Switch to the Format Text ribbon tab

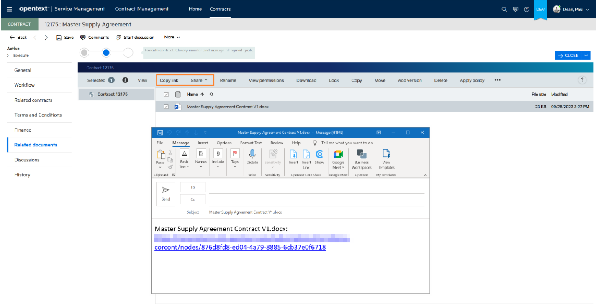point(250,143)
